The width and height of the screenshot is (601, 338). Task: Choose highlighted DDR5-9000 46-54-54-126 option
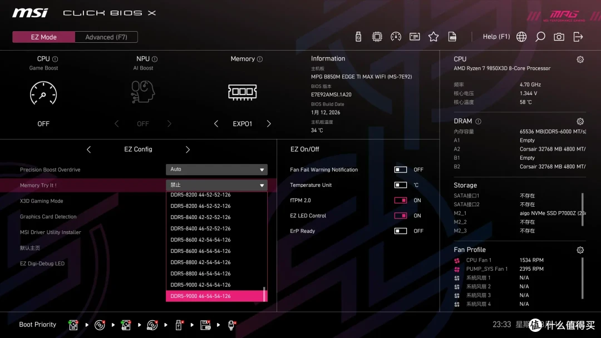click(214, 296)
